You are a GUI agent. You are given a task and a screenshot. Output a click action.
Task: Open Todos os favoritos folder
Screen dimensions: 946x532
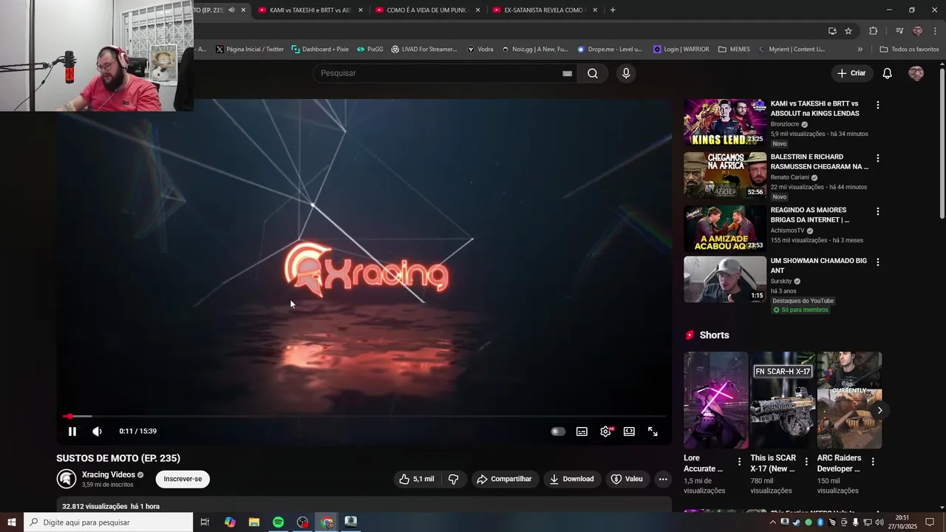(909, 50)
